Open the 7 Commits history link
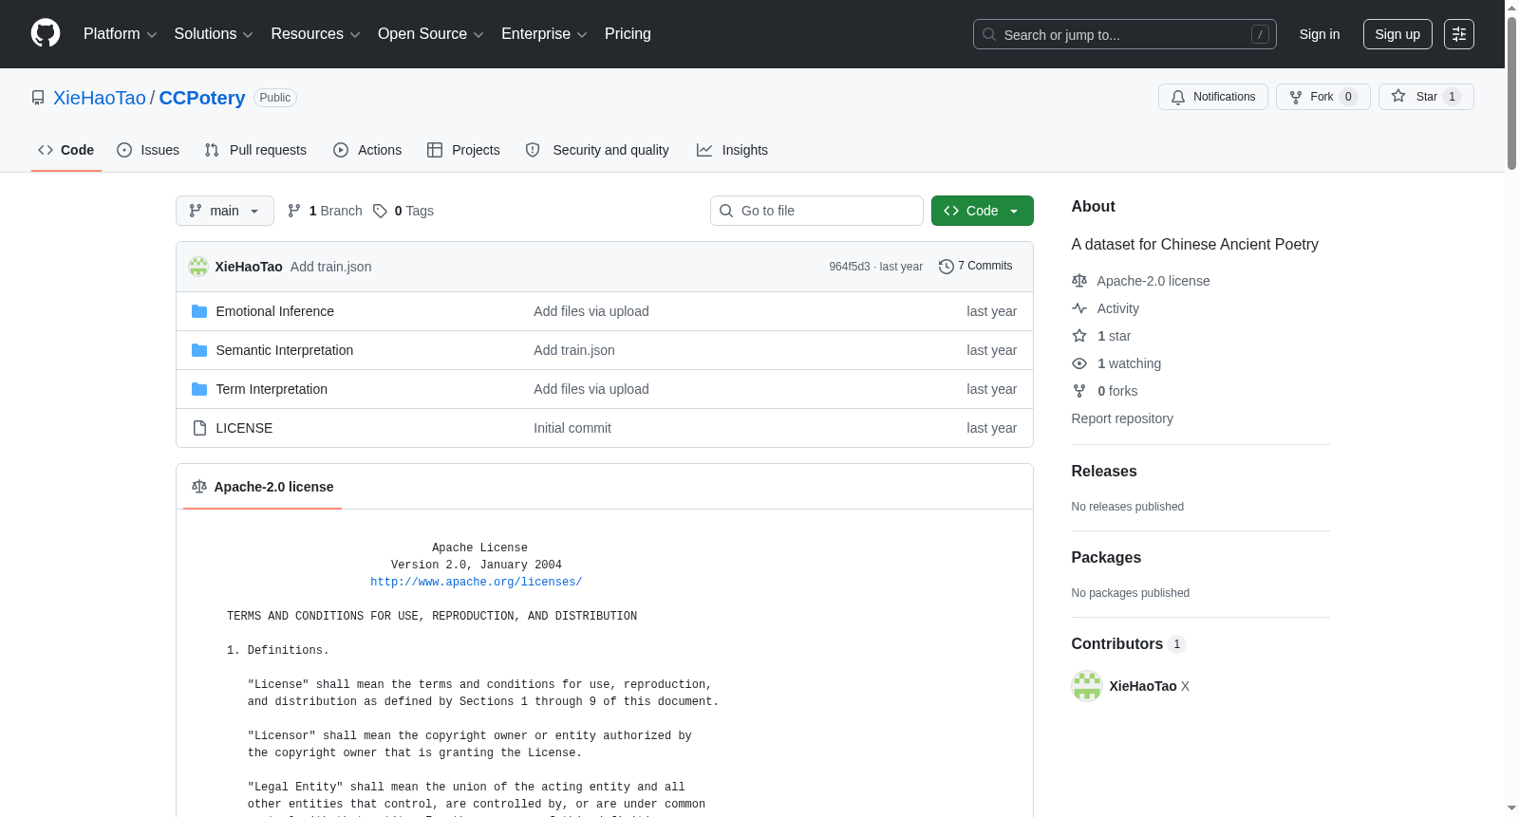The height and width of the screenshot is (817, 1519). click(976, 267)
